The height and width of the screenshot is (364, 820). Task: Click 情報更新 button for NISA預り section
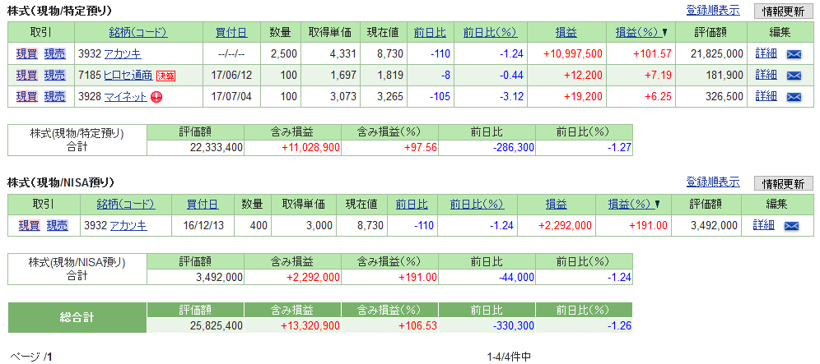(784, 184)
